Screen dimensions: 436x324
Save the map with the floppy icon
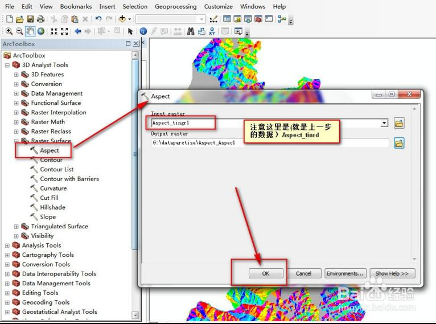coord(30,19)
